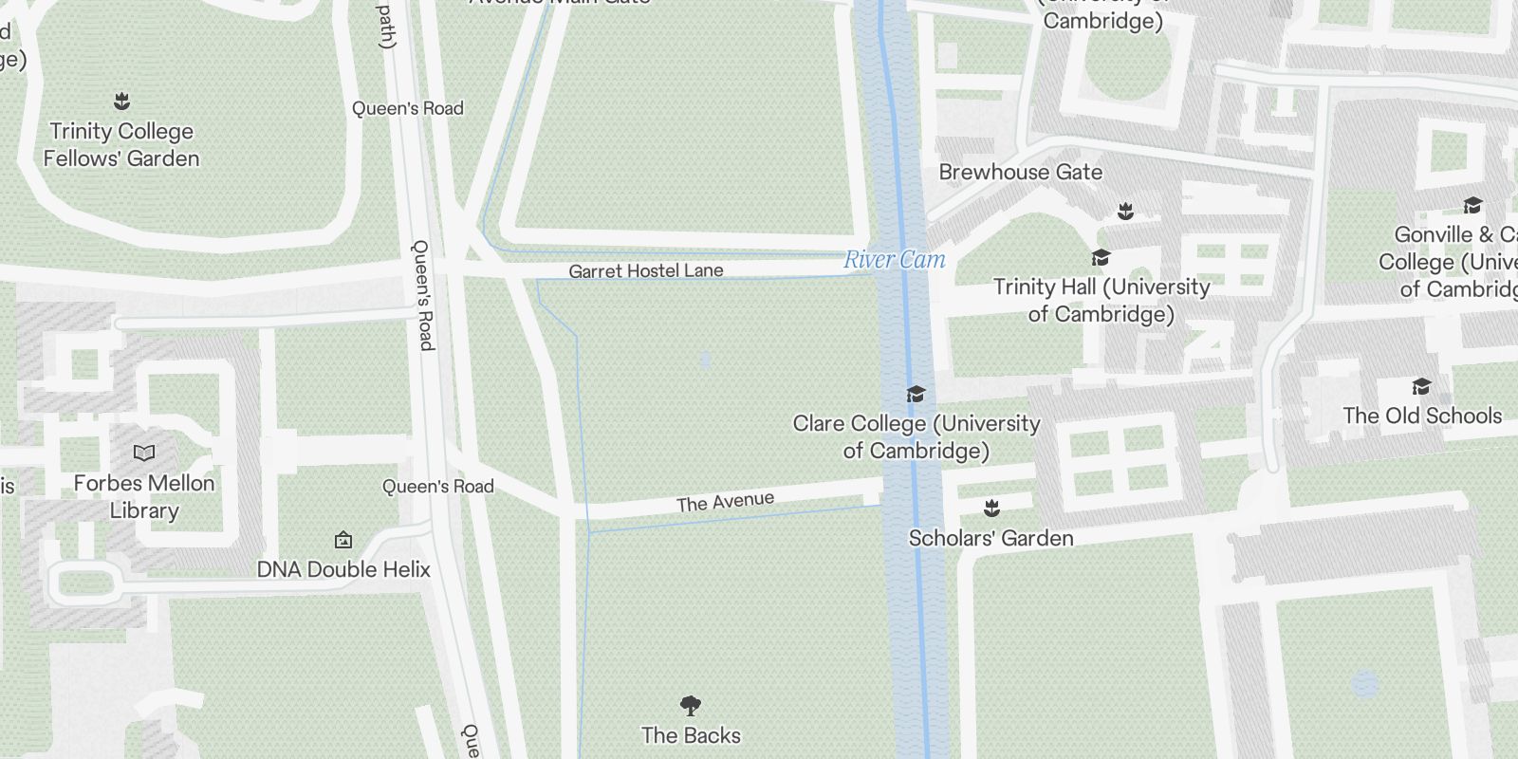Select the Forbes Mellon Library book icon
1518x759 pixels.
pos(143,453)
